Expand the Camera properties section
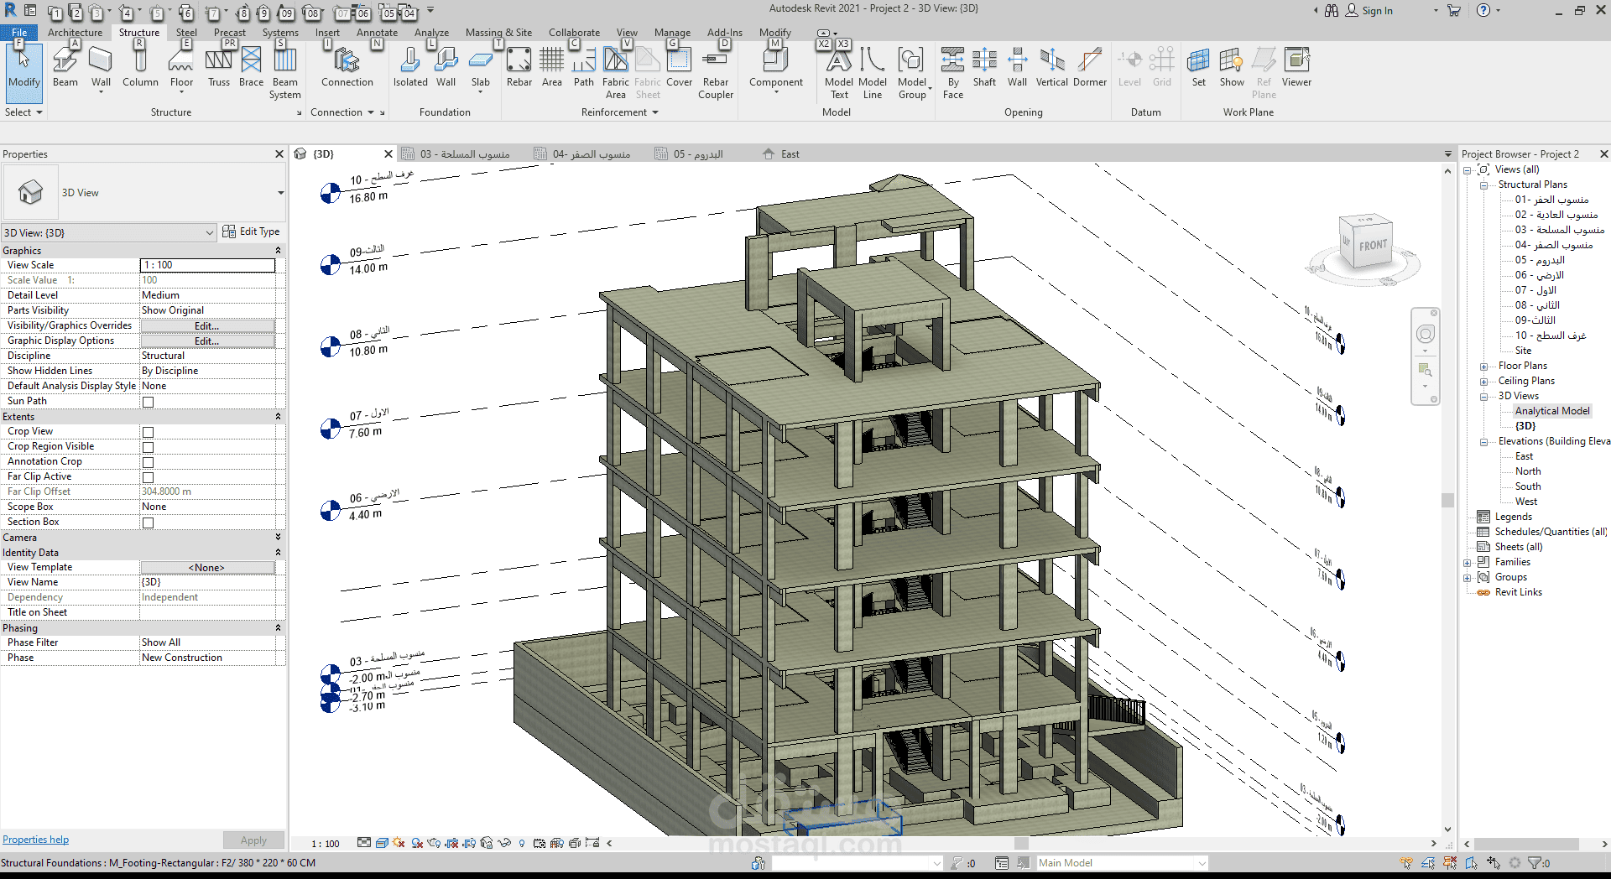The image size is (1611, 879). click(x=278, y=537)
